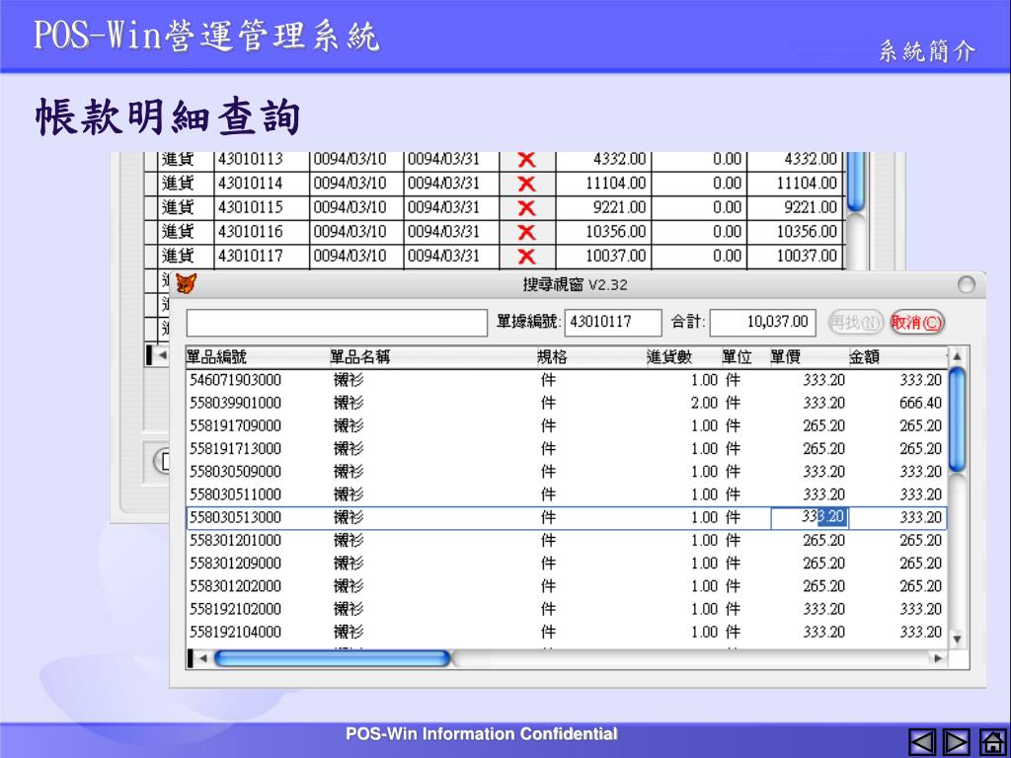Select item row 558191713000

(x=567, y=449)
